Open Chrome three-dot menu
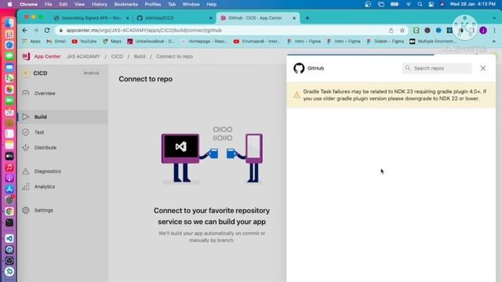This screenshot has width=502, height=282. (494, 31)
